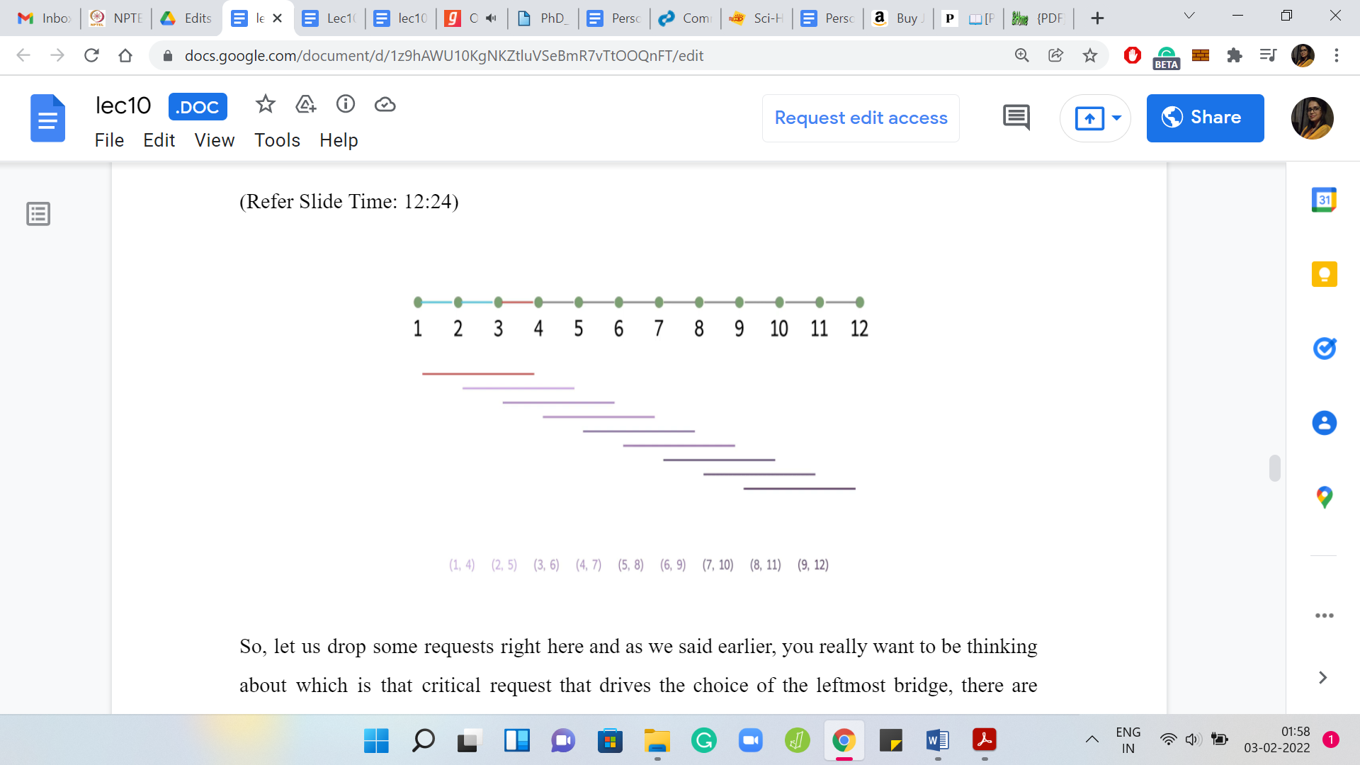Show the document outline panel
Screen dimensions: 1360x765
[38, 213]
